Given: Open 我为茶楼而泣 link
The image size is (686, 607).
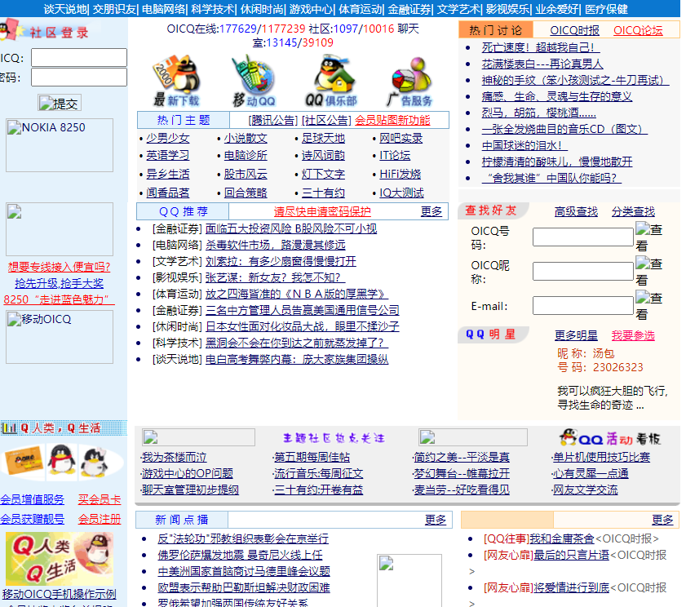Looking at the screenshot, I should 174,458.
